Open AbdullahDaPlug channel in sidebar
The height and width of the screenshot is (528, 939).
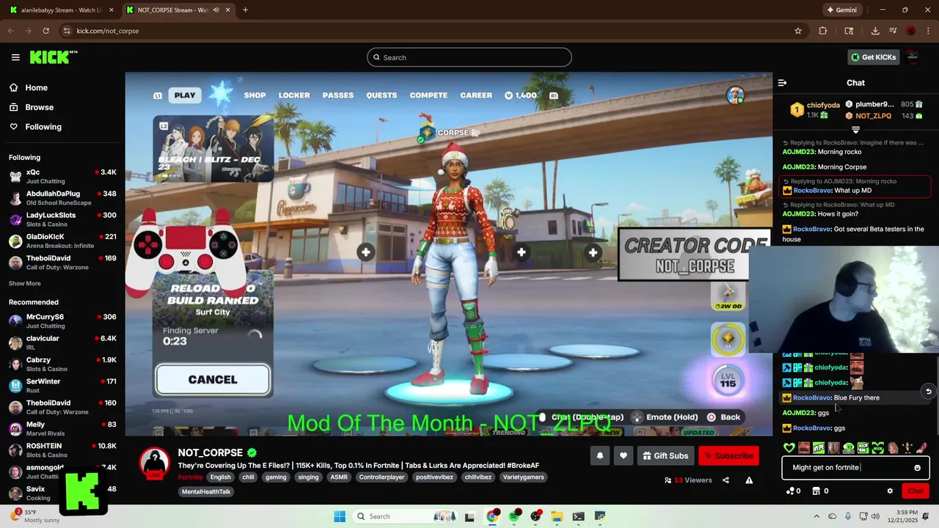(62, 198)
